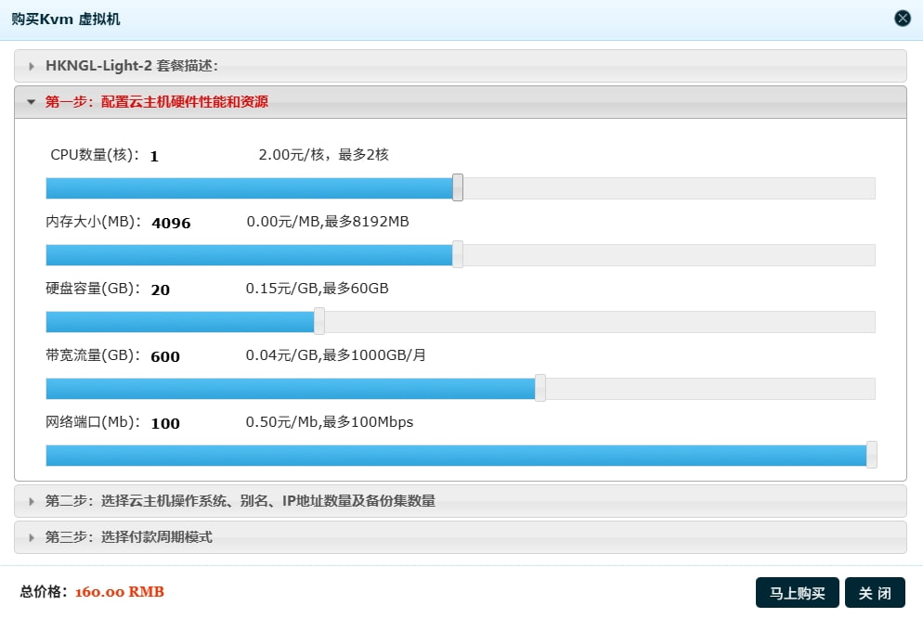Image resolution: width=923 pixels, height=618 pixels.
Task: Close the 购买Kvm 虚拟机 dialog with the X icon
Action: [902, 19]
